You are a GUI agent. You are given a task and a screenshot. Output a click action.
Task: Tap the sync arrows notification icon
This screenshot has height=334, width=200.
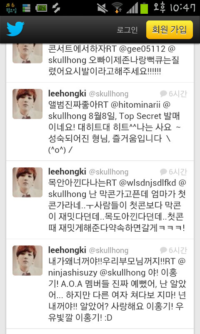click(x=56, y=8)
